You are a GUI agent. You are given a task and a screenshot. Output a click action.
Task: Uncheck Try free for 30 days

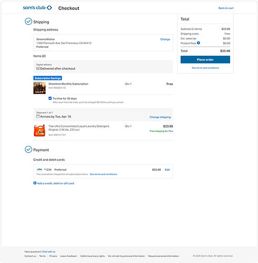(x=50, y=98)
